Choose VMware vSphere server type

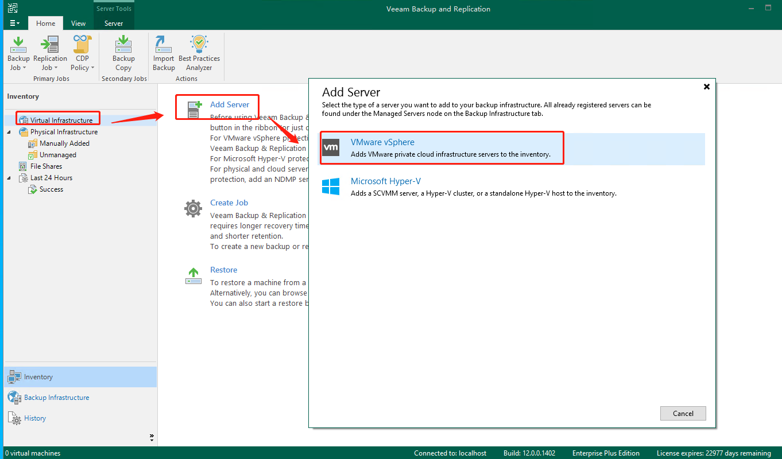(x=512, y=148)
